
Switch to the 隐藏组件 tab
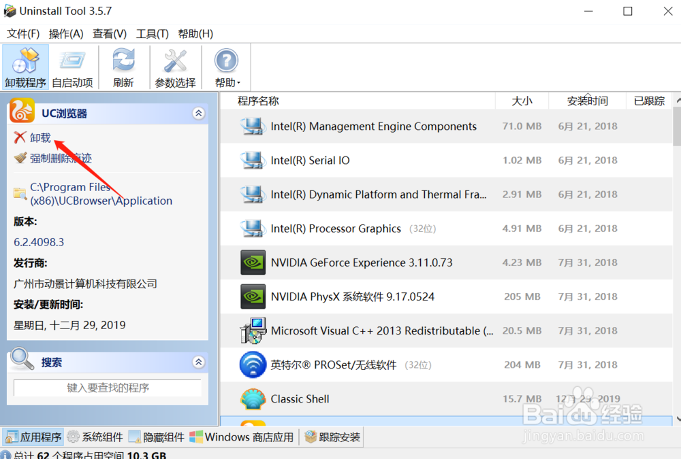(157, 437)
